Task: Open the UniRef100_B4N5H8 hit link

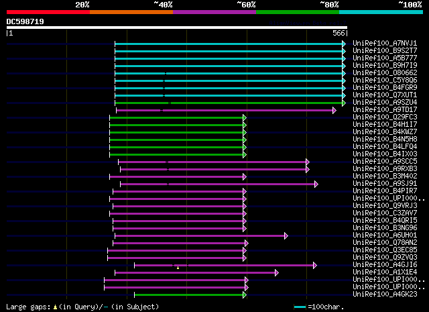Action: tap(385, 140)
